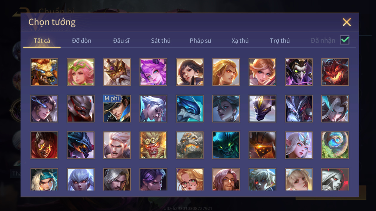Select the golden lion beast hero portrait
Screen dimensions: 376x211
44,72
